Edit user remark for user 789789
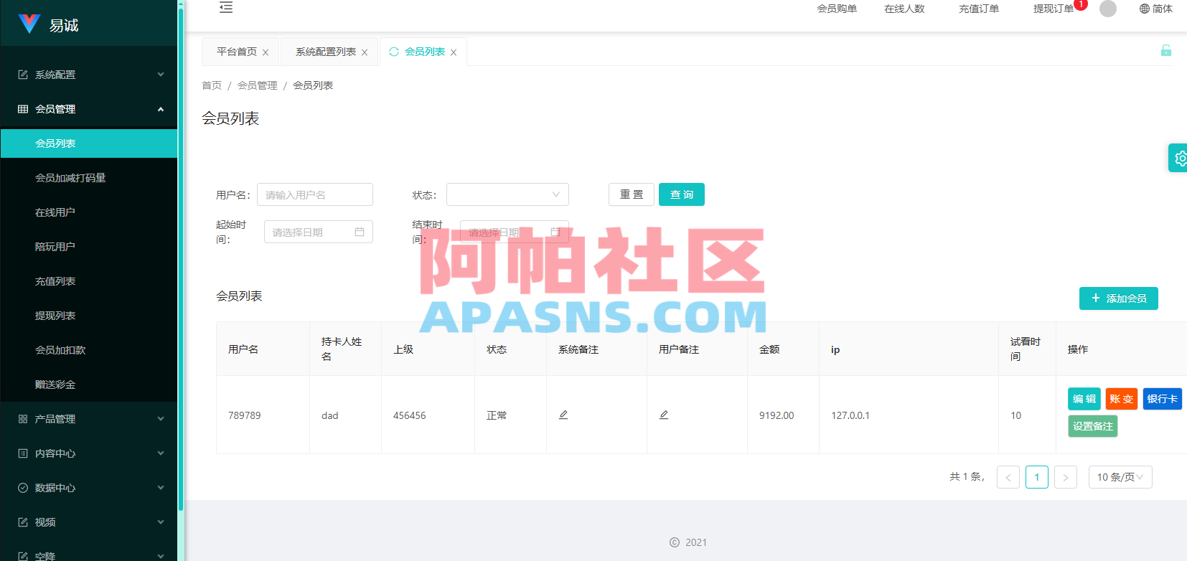1187x561 pixels. (x=664, y=415)
